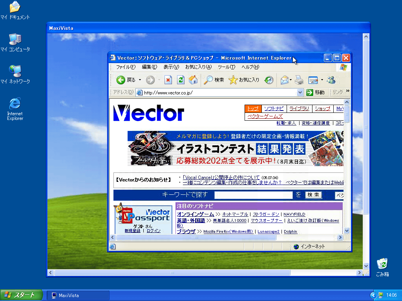Open My Documents (マイ ドキュメント) desktop icon

(15, 11)
